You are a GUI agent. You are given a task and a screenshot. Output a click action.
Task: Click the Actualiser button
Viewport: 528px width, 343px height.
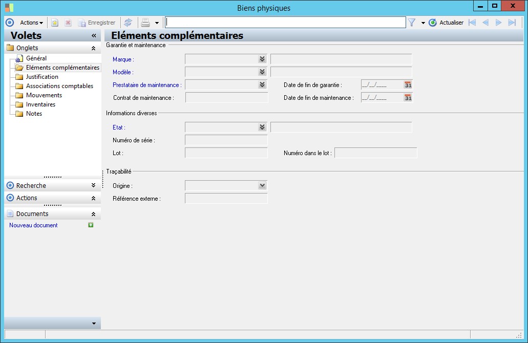coord(446,23)
